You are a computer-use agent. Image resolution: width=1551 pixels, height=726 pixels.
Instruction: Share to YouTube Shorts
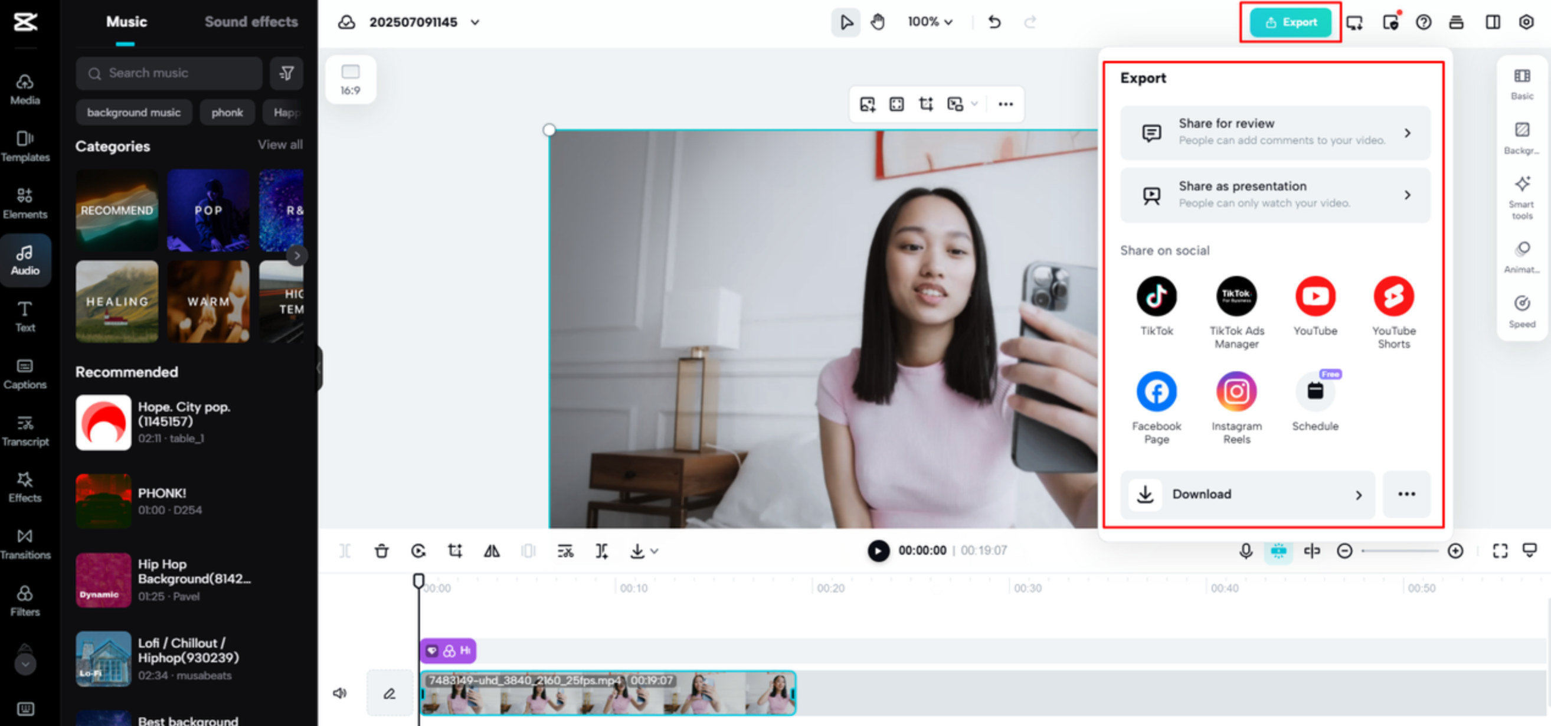(1393, 312)
